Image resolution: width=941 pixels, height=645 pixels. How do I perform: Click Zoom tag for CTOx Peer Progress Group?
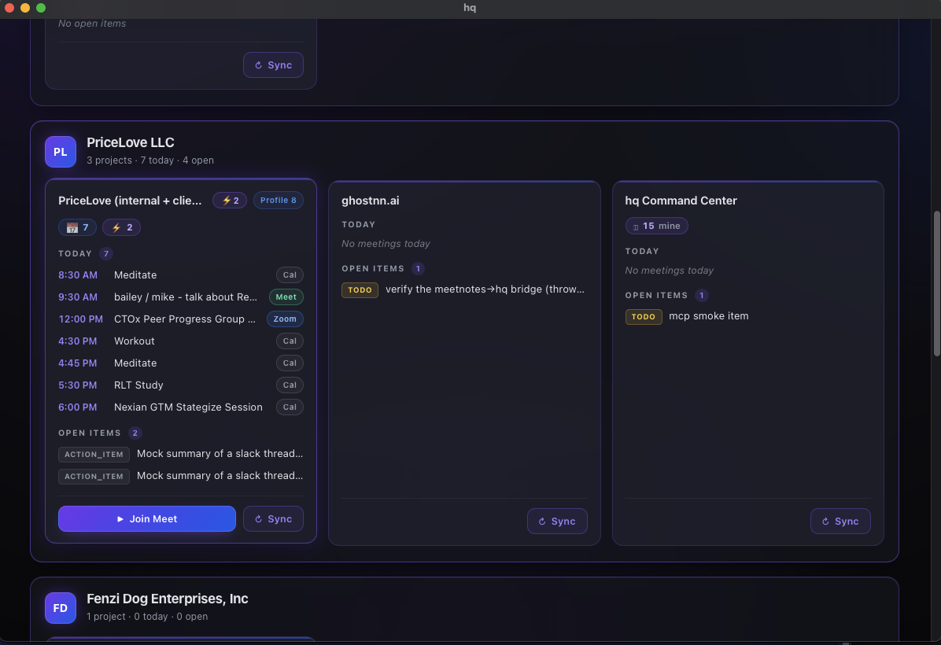(x=285, y=319)
